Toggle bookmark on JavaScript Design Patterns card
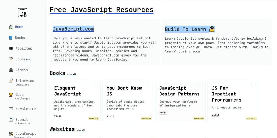Viewport: 277px width, 138px height. (201, 84)
